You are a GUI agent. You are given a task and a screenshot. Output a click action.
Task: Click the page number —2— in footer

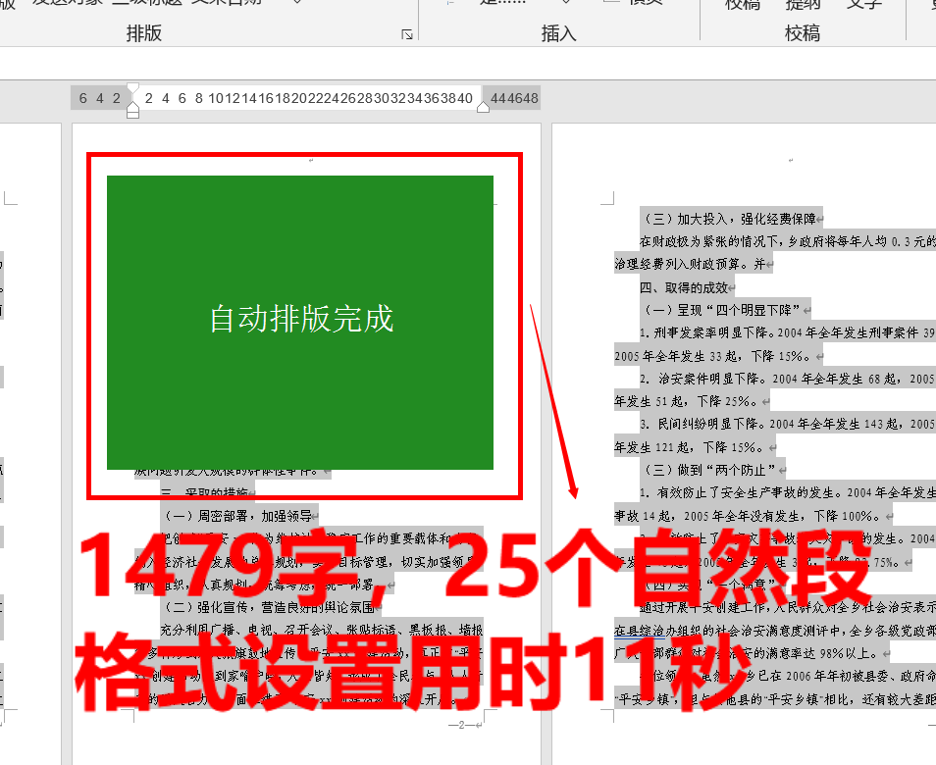[x=460, y=726]
